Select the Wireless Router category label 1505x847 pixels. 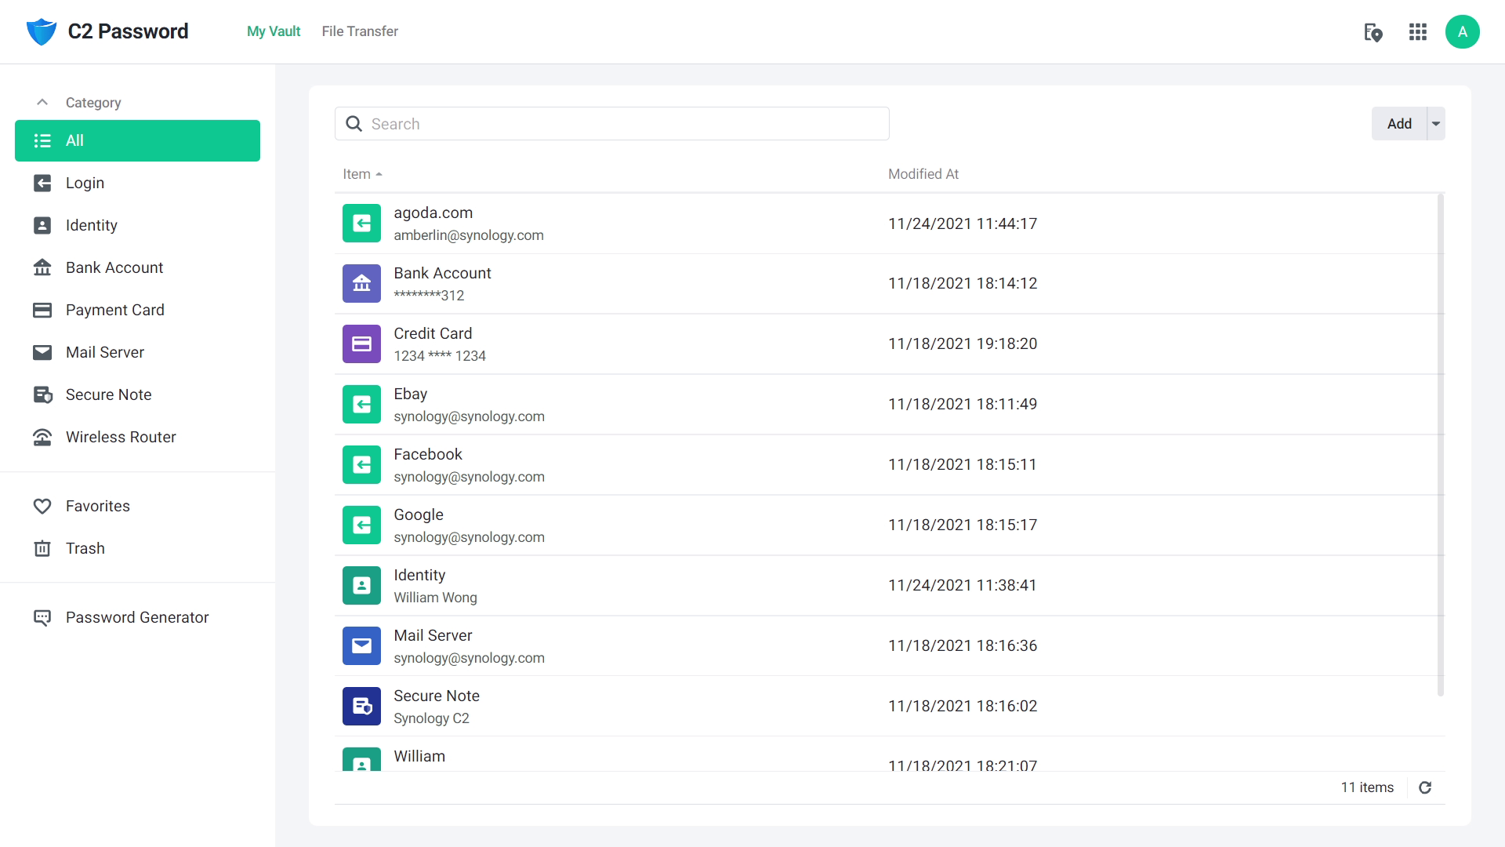click(121, 437)
